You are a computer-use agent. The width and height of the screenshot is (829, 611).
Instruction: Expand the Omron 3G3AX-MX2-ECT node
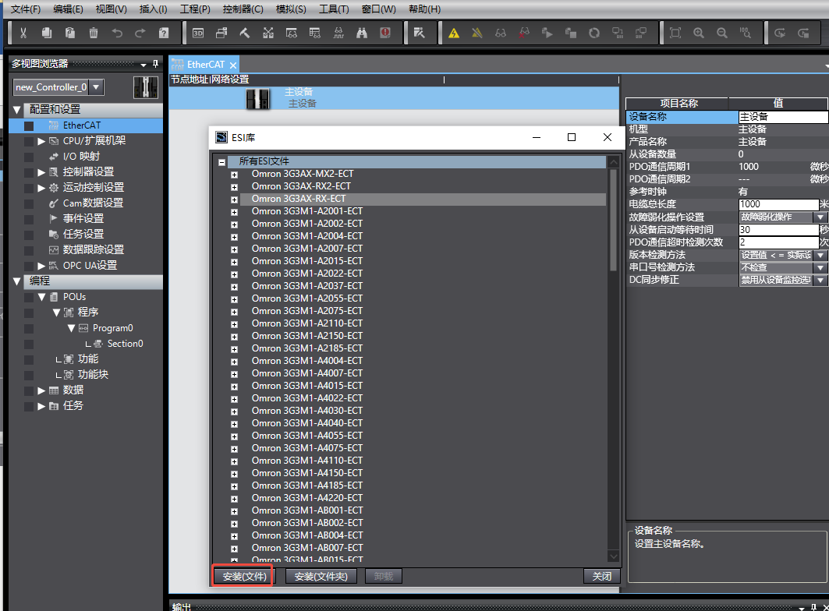coord(234,174)
